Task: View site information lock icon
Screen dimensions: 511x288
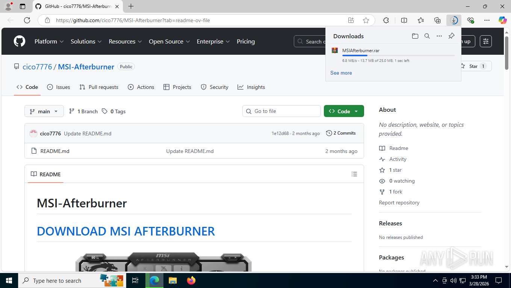Action: click(x=47, y=20)
